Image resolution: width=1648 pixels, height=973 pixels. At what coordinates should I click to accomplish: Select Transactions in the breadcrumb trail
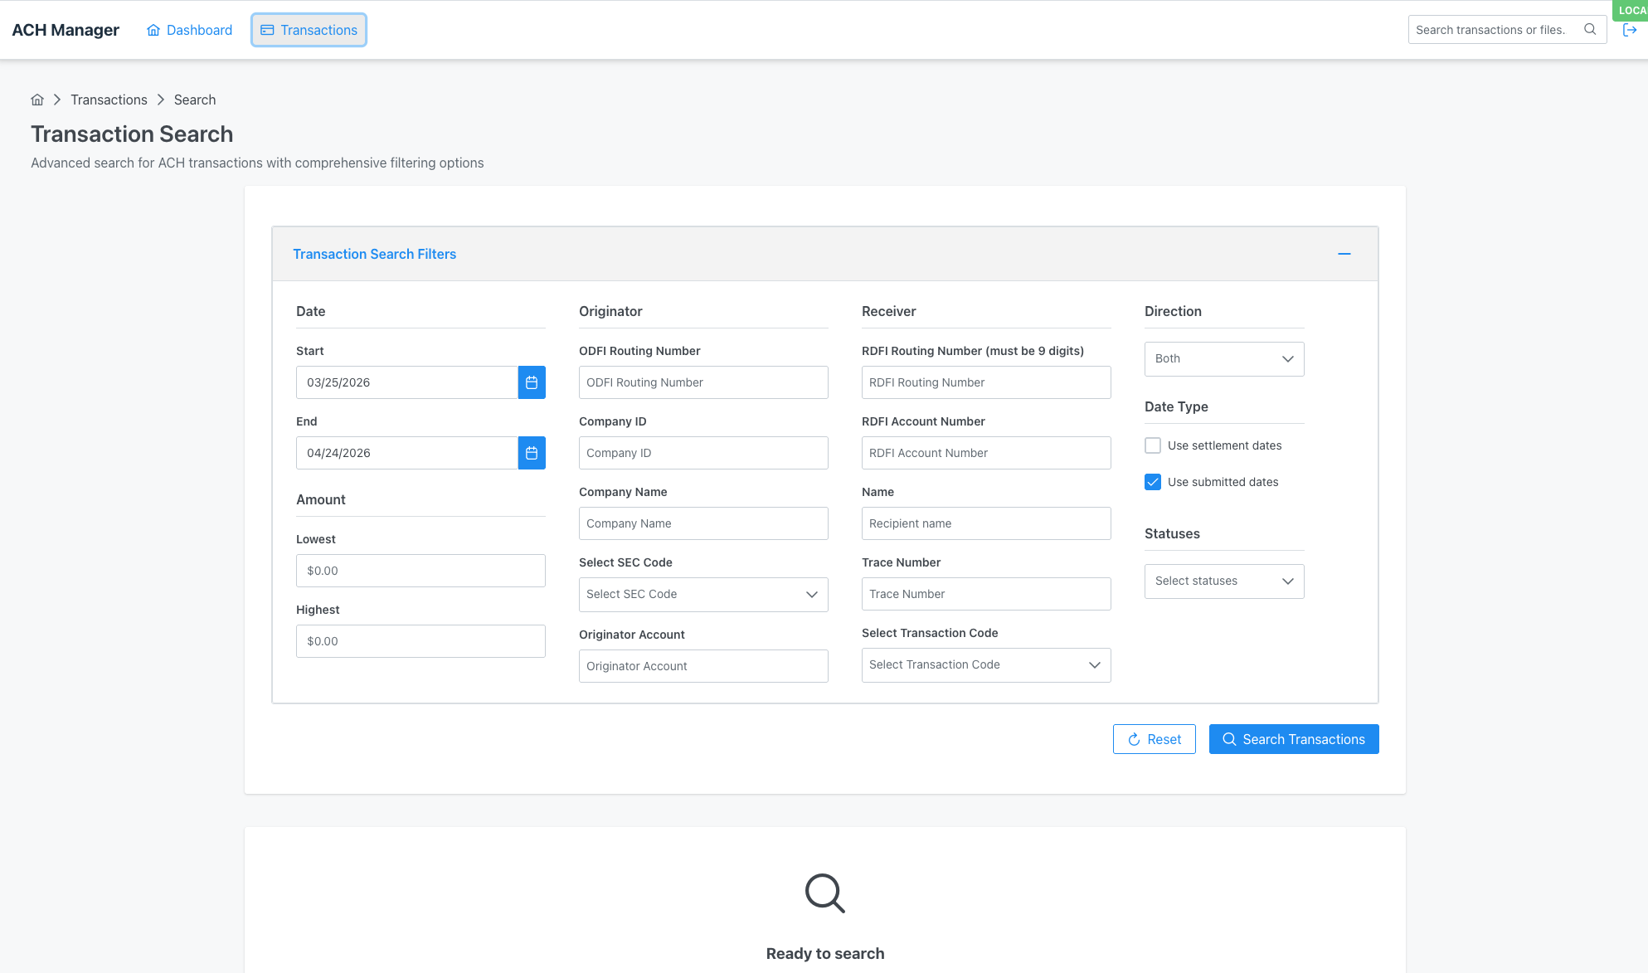click(109, 100)
